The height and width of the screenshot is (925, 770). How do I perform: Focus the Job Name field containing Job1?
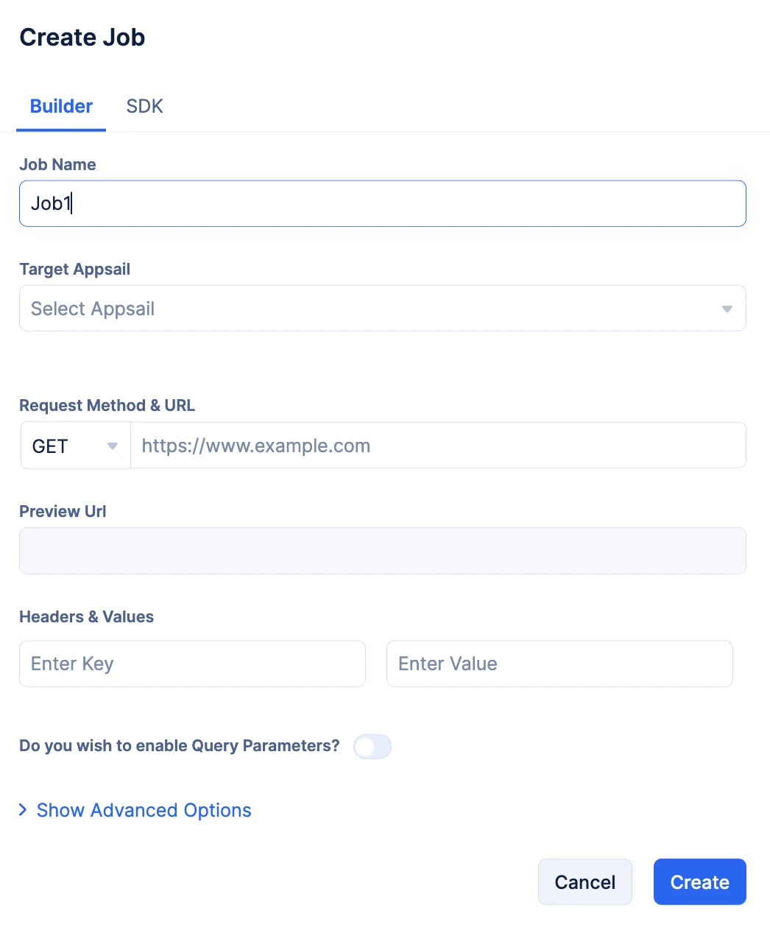[x=382, y=203]
